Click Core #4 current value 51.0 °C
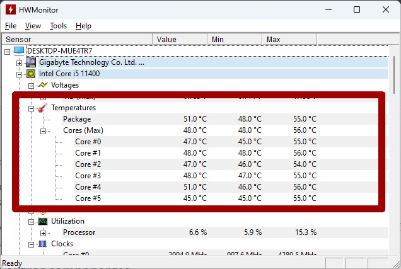Viewport: 401px width, 269px height. 195,187
